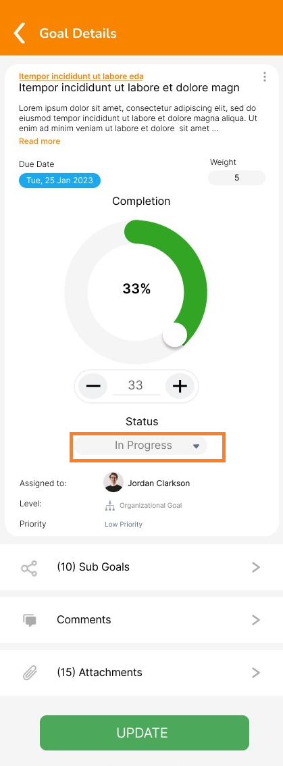Click the green UPDATE button
Image resolution: width=283 pixels, height=766 pixels.
(x=145, y=733)
